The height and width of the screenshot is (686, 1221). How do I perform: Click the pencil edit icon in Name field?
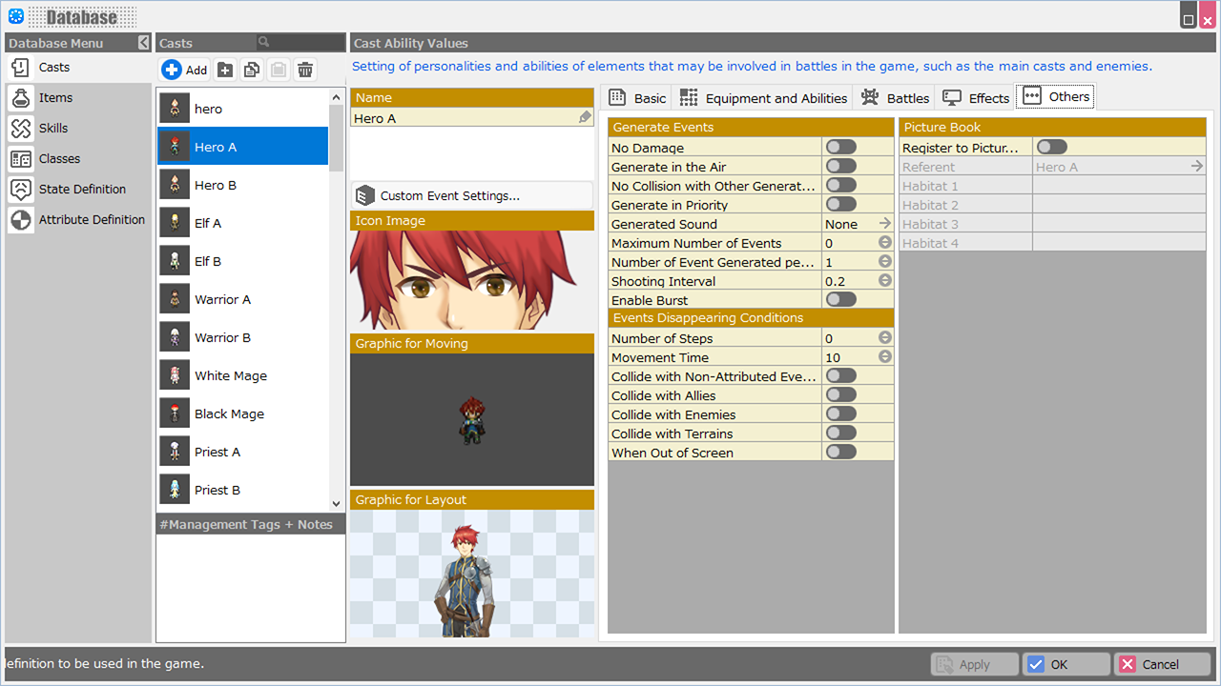[585, 118]
